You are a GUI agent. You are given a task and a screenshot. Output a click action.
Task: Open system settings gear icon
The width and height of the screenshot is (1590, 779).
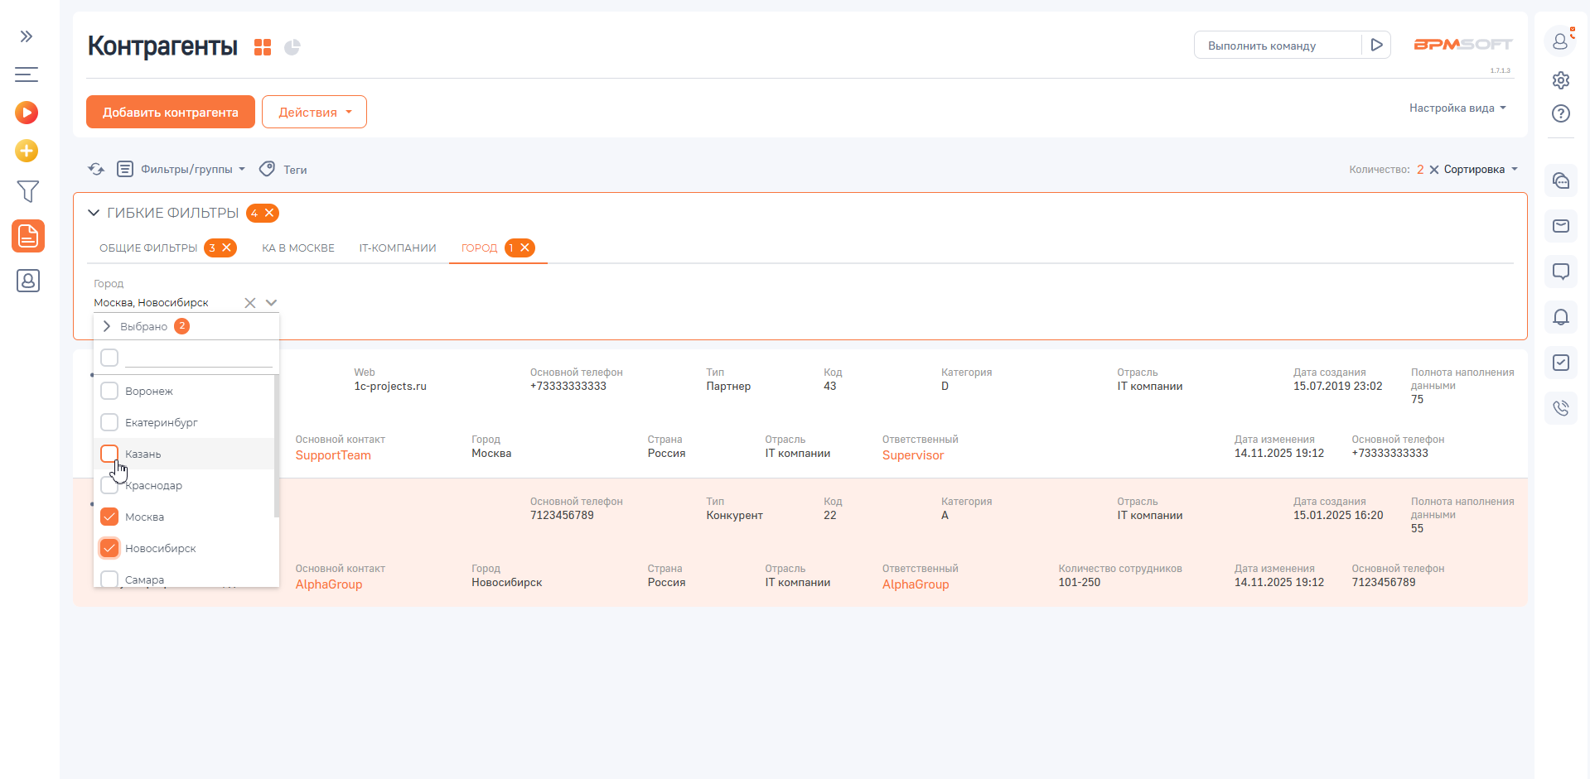coord(1560,80)
